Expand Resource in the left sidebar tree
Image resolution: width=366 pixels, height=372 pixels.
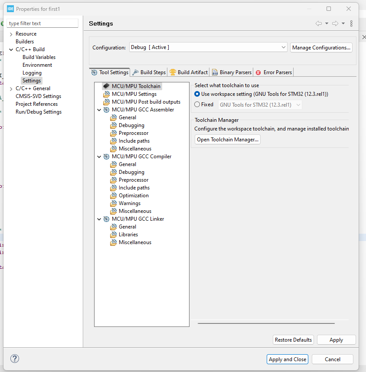[x=10, y=33]
